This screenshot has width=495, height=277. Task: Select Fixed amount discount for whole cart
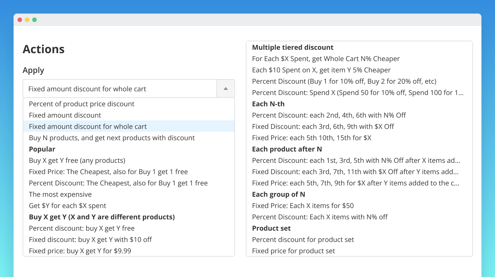point(88,127)
